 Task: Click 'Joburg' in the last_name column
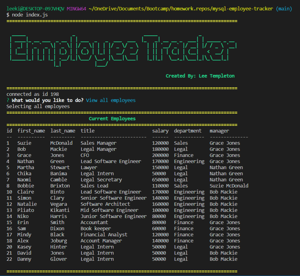(x=59, y=241)
